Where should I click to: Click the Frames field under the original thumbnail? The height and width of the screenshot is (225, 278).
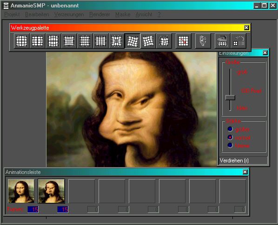point(33,209)
